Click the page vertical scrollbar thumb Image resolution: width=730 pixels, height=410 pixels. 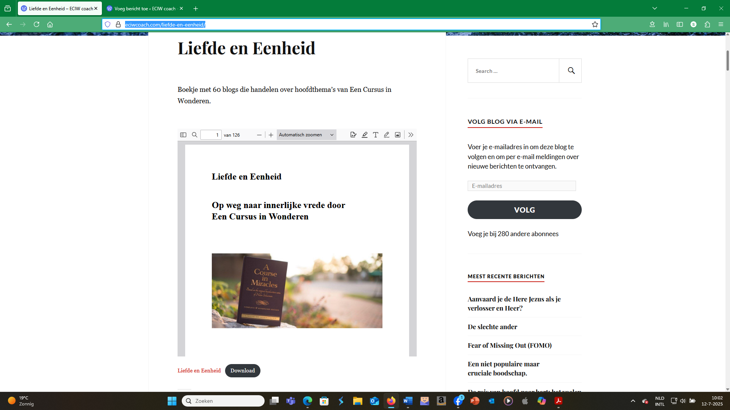(727, 61)
